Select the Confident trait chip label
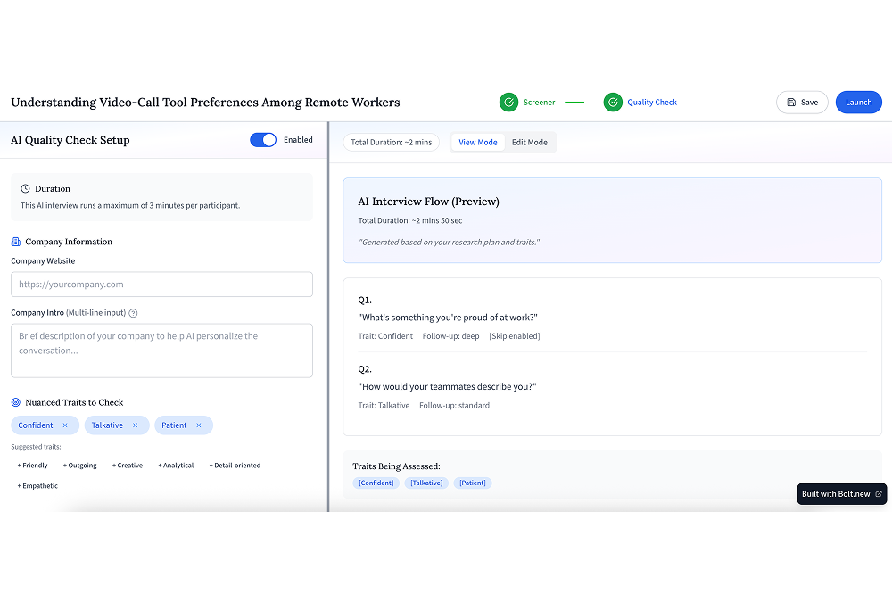The image size is (892, 594). point(36,425)
